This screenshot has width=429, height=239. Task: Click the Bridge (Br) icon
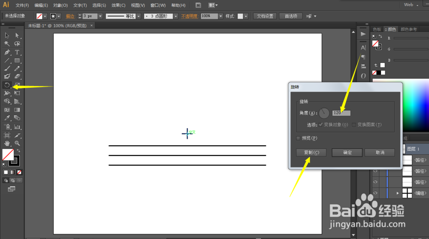tap(198, 5)
